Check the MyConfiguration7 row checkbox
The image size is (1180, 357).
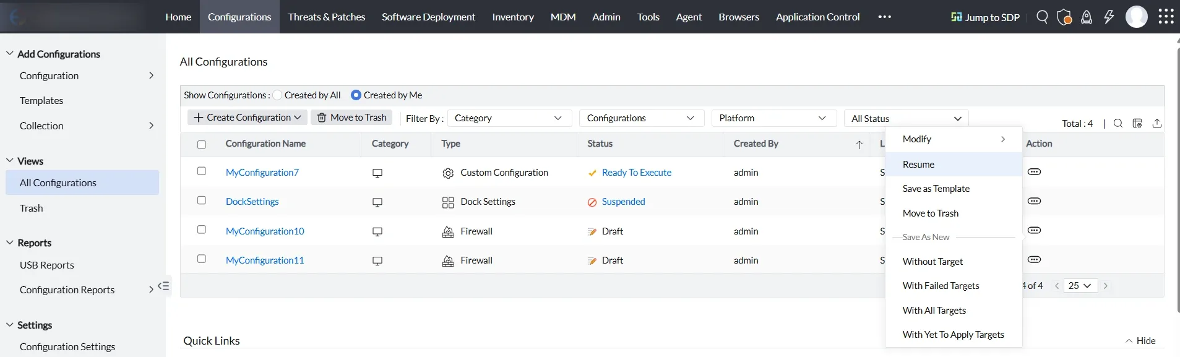[x=202, y=171]
